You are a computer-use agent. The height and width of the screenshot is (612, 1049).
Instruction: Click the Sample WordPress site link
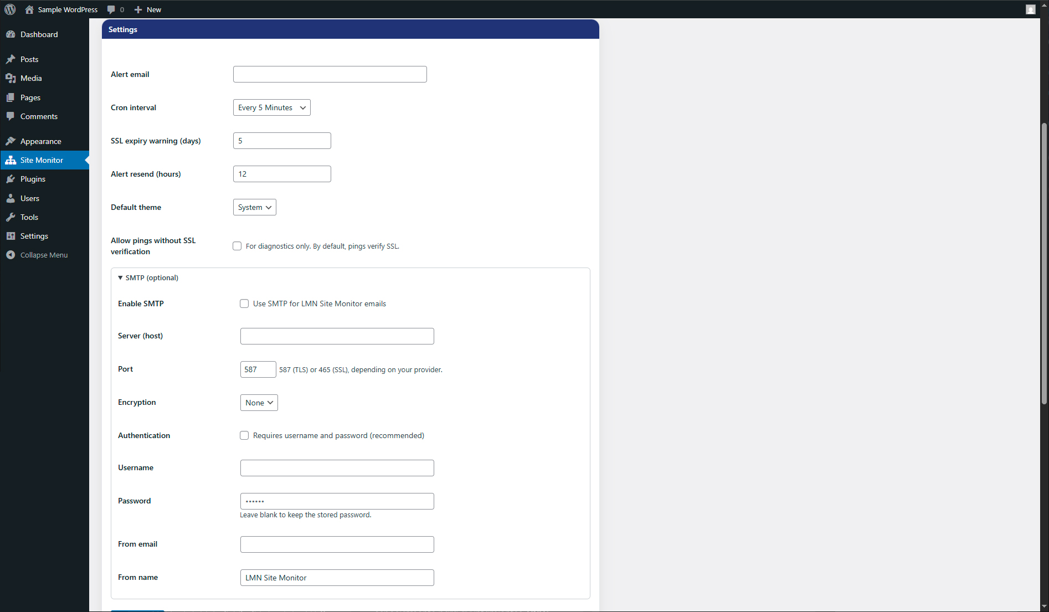(67, 9)
